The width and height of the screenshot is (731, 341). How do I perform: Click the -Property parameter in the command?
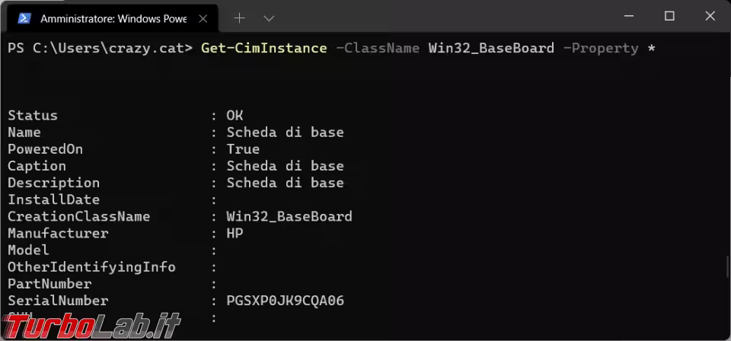pos(600,48)
